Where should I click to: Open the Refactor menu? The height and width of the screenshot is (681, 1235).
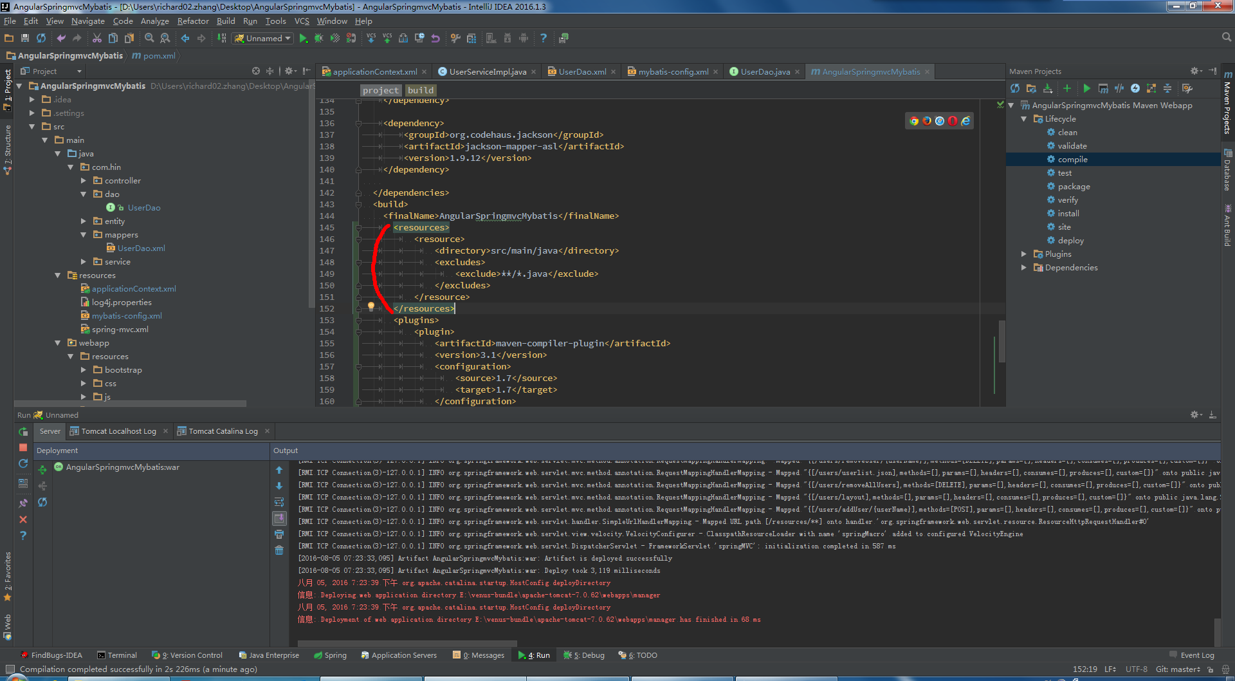click(x=193, y=21)
